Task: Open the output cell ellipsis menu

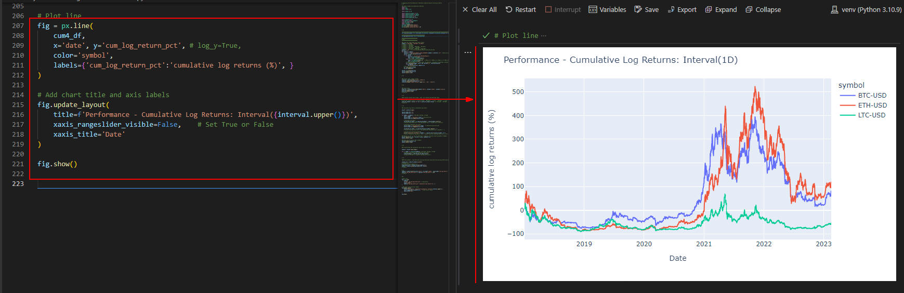Action: [x=468, y=52]
